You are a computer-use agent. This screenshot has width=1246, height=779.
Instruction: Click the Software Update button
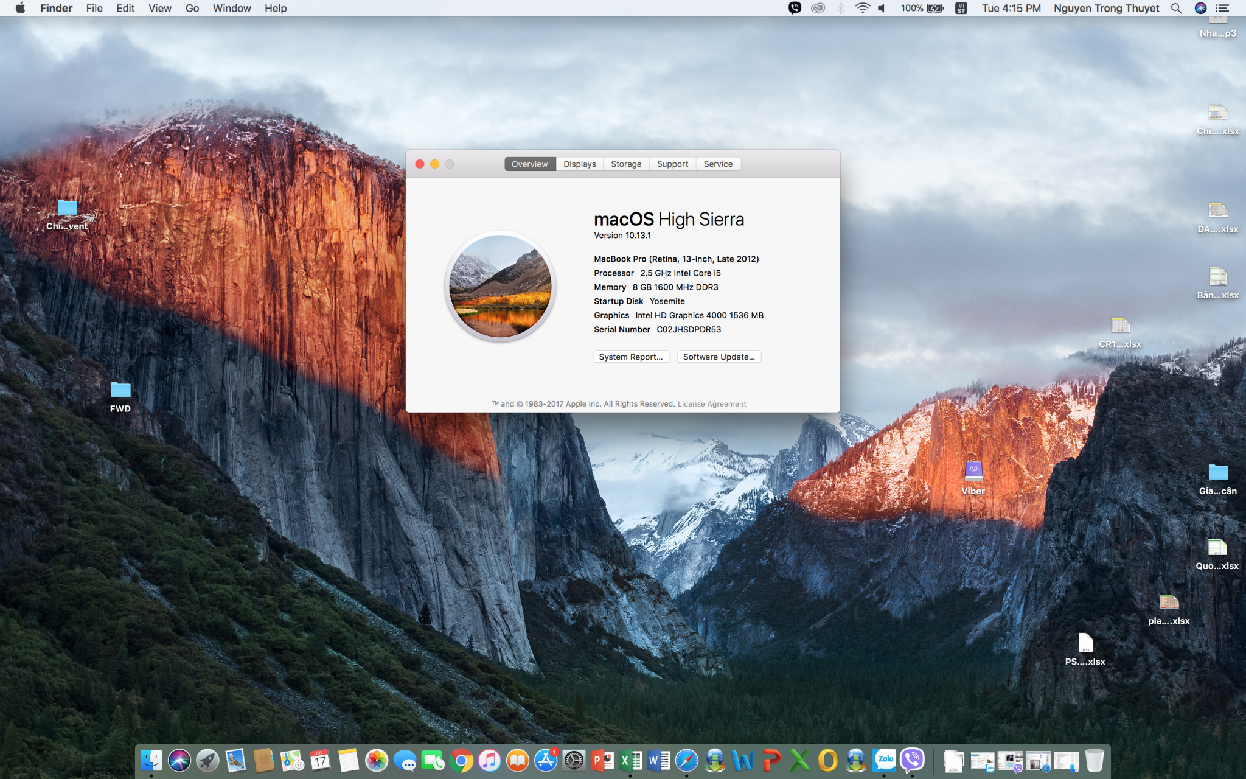coord(719,357)
